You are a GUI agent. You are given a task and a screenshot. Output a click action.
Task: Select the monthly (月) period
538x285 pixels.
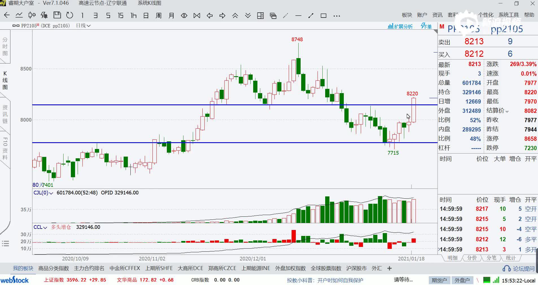coord(171,15)
